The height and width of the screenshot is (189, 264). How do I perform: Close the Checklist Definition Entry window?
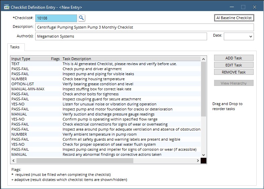(x=255, y=7)
